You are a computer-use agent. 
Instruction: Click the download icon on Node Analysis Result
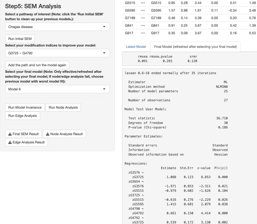coord(48,134)
